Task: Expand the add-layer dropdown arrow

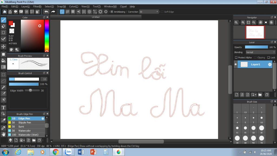Action: (256, 95)
